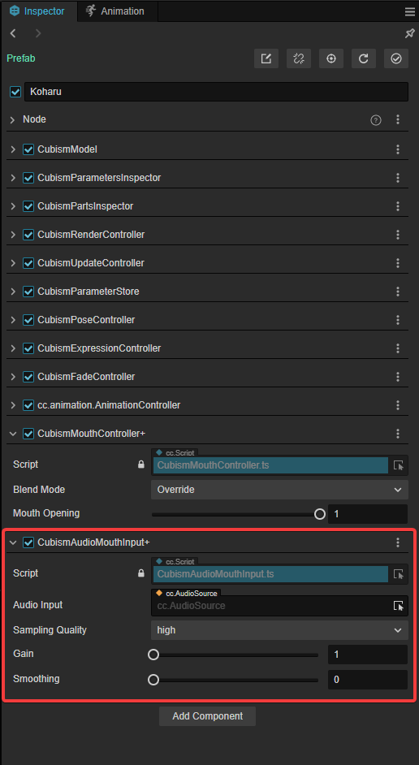Pick the Audio Input source with the picker icon
This screenshot has width=419, height=765.
point(399,606)
